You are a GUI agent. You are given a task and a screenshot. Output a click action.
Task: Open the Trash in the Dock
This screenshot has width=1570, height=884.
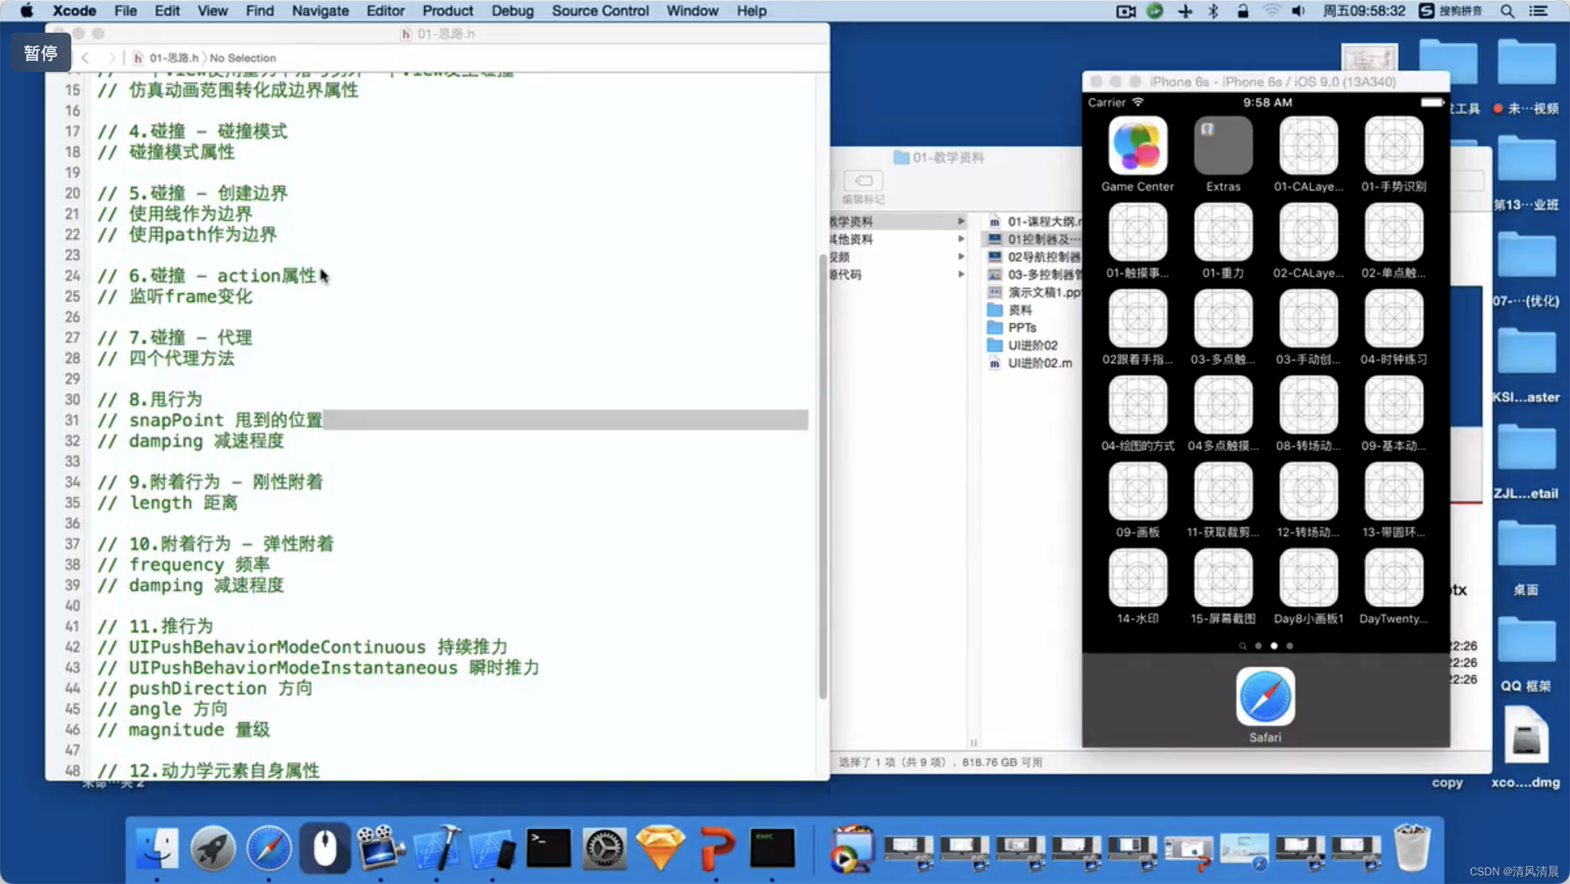(x=1412, y=848)
